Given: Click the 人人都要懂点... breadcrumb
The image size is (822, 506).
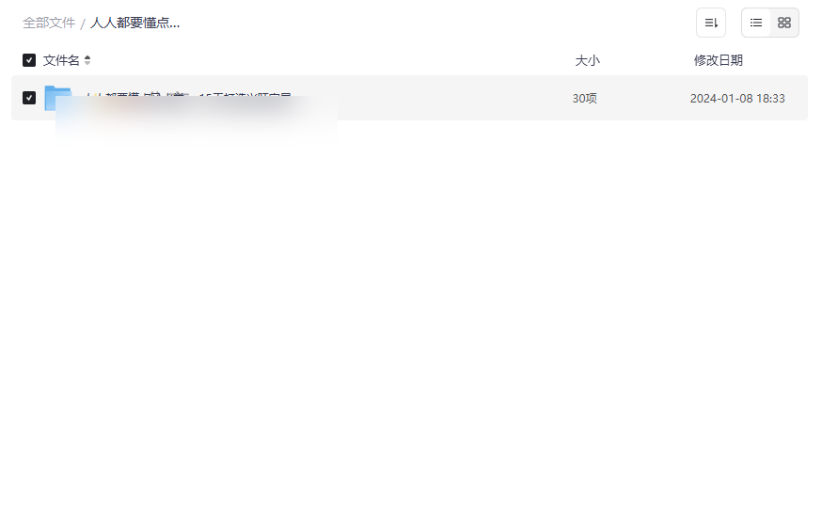Looking at the screenshot, I should [135, 23].
